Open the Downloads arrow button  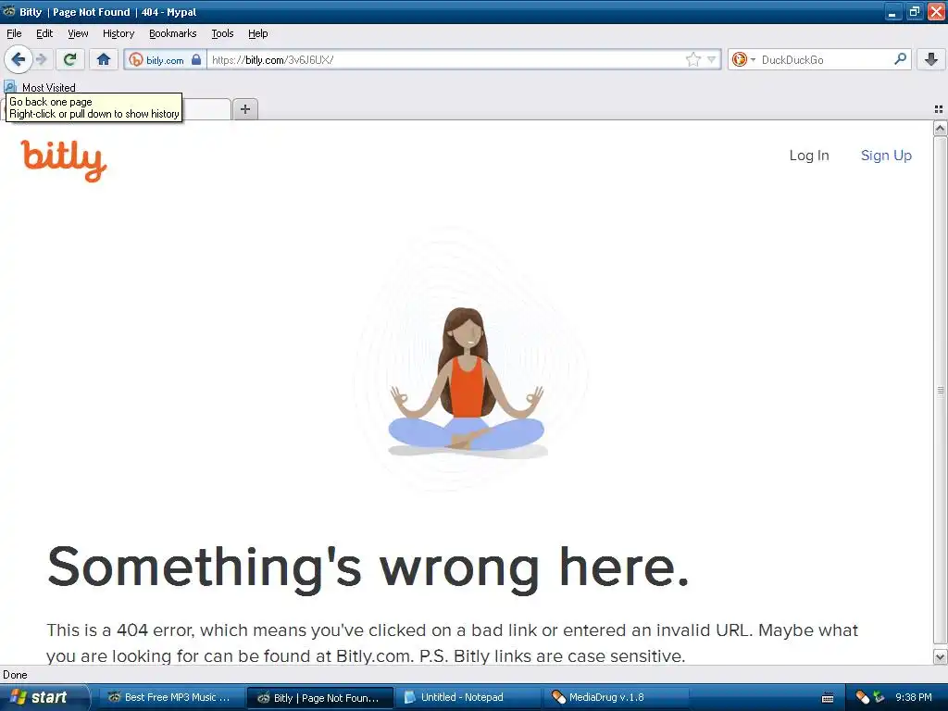[x=931, y=59]
